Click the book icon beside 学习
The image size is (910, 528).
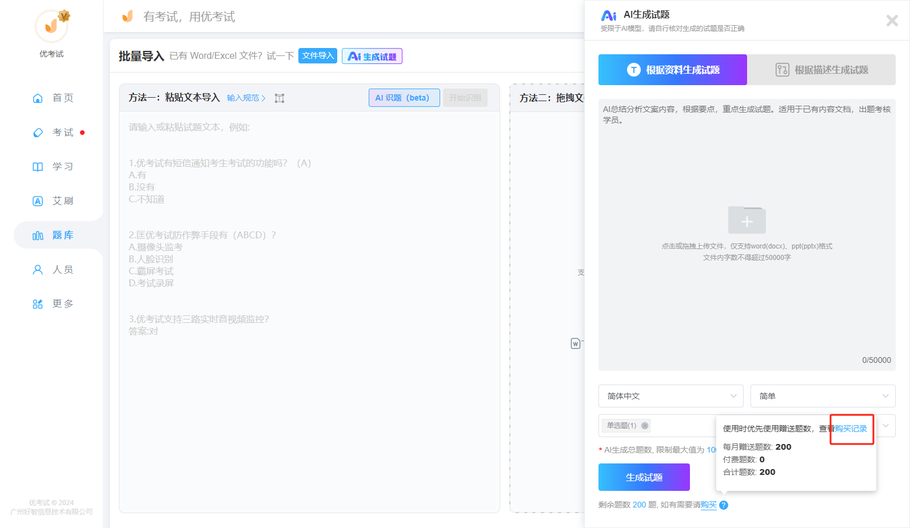[x=38, y=166]
